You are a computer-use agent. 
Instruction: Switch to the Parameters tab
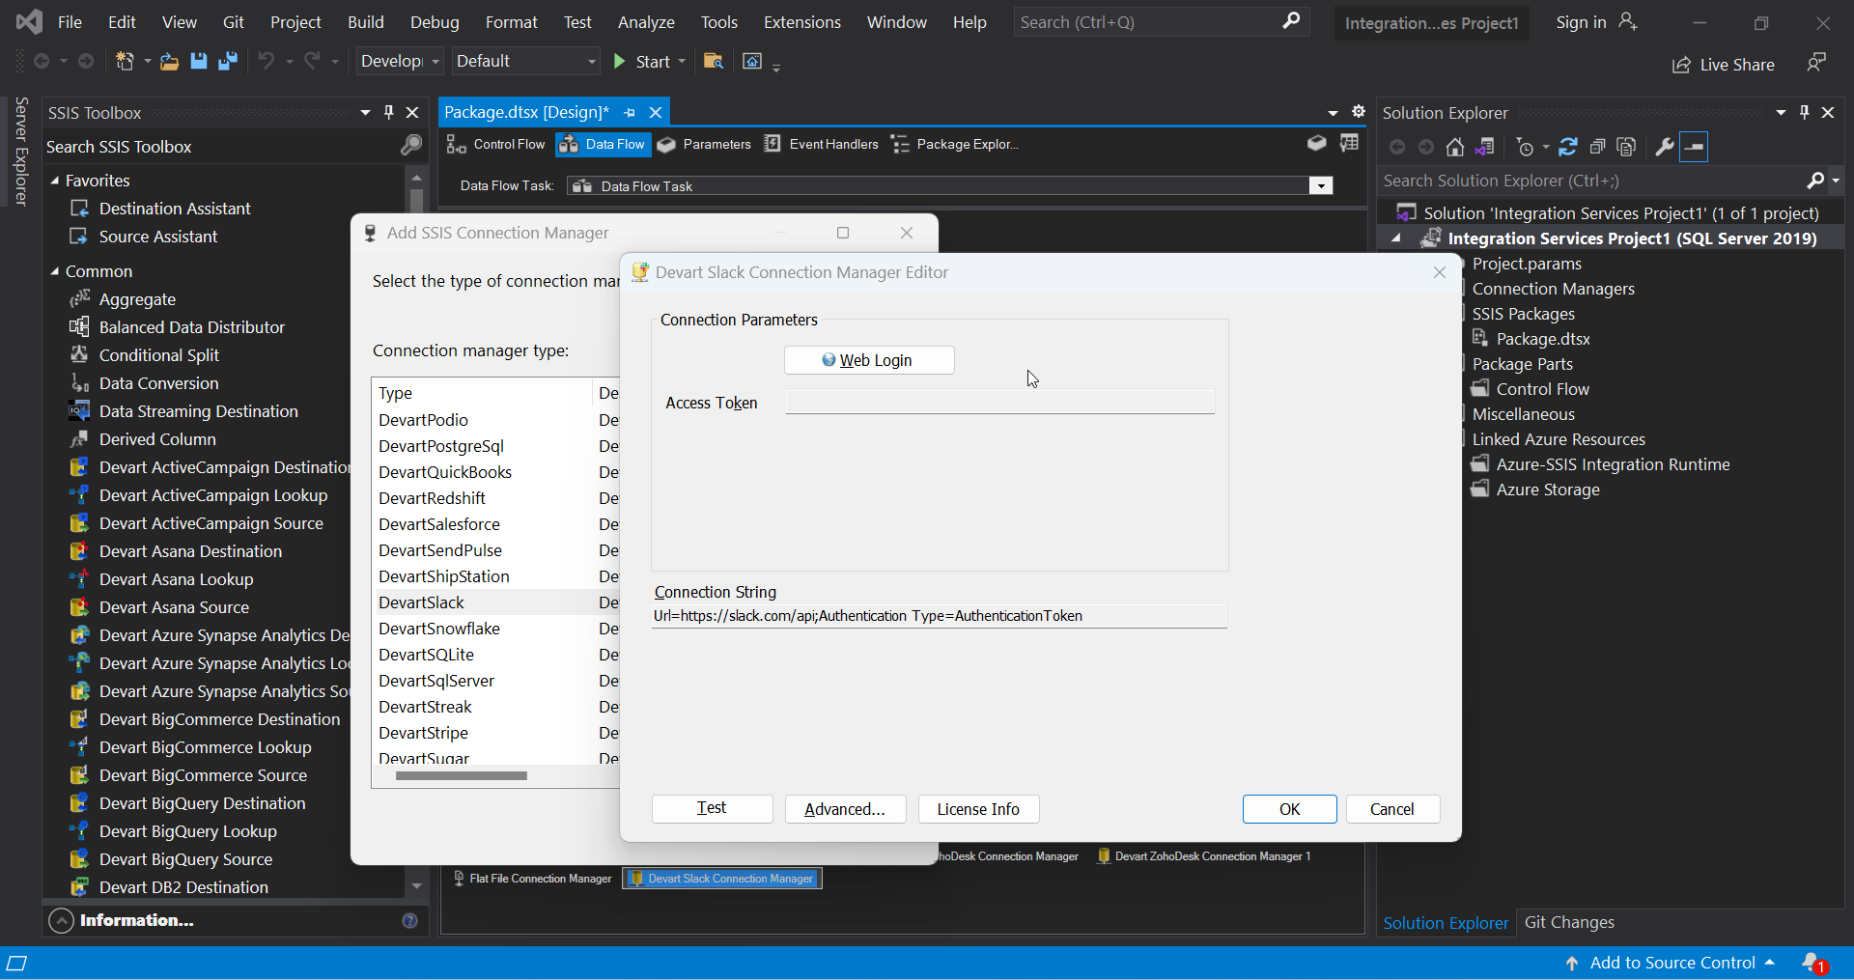click(704, 144)
